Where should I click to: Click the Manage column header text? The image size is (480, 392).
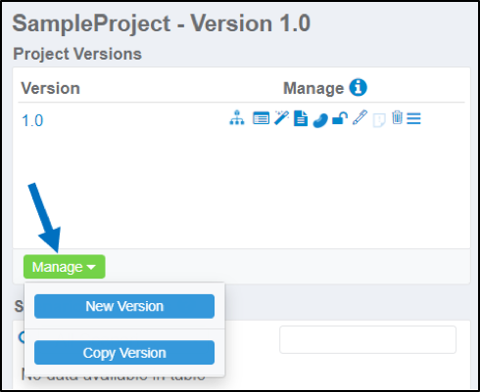tap(313, 88)
